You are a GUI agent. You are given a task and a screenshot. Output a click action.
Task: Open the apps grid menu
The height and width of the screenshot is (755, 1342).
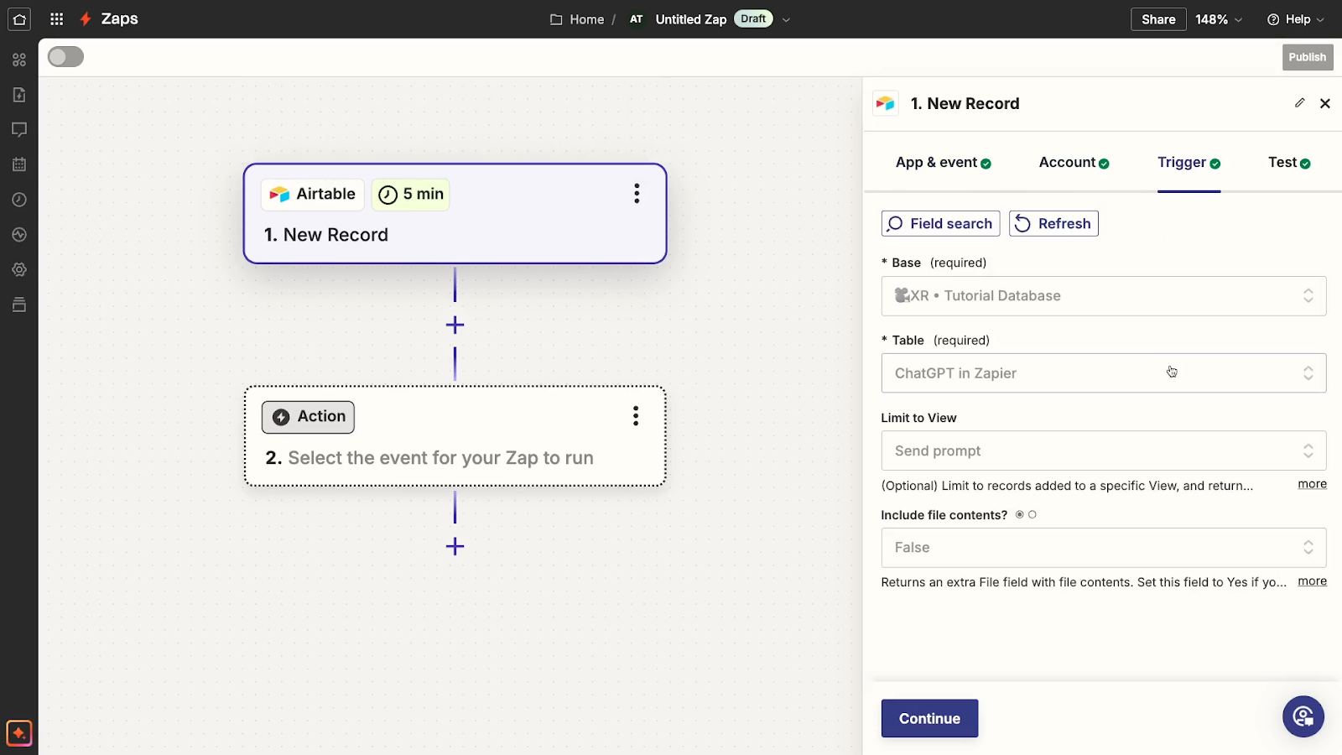pos(57,19)
